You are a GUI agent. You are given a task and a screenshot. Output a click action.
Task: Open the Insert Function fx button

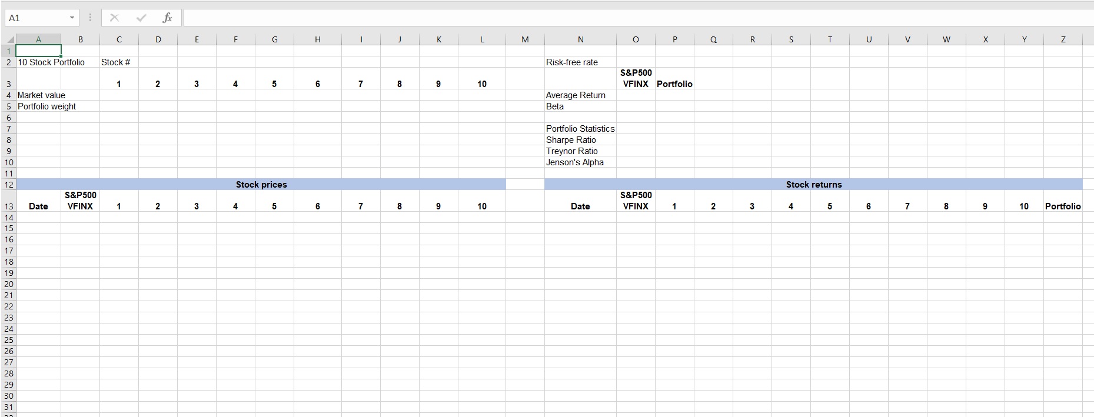(x=167, y=18)
